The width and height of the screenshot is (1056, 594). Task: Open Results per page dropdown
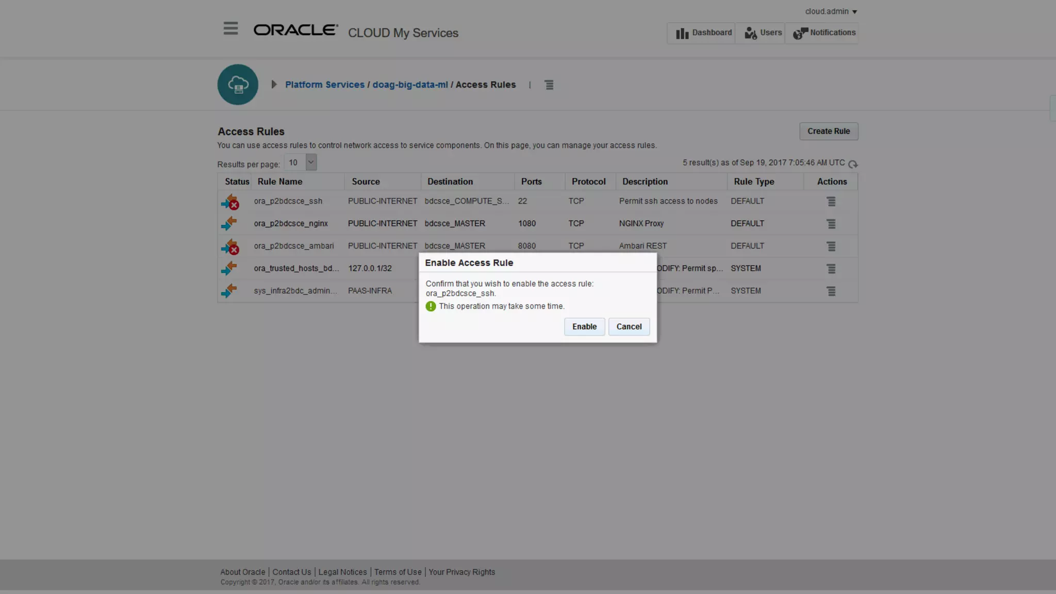pos(310,162)
